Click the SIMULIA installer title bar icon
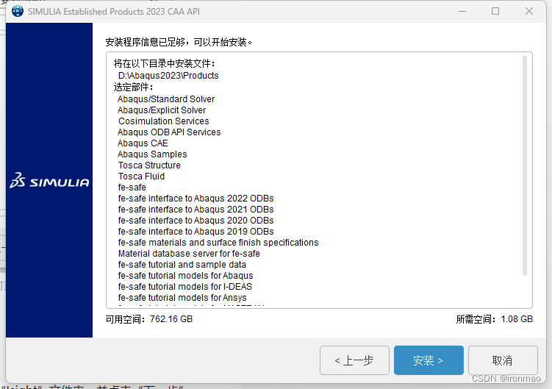 (17, 11)
